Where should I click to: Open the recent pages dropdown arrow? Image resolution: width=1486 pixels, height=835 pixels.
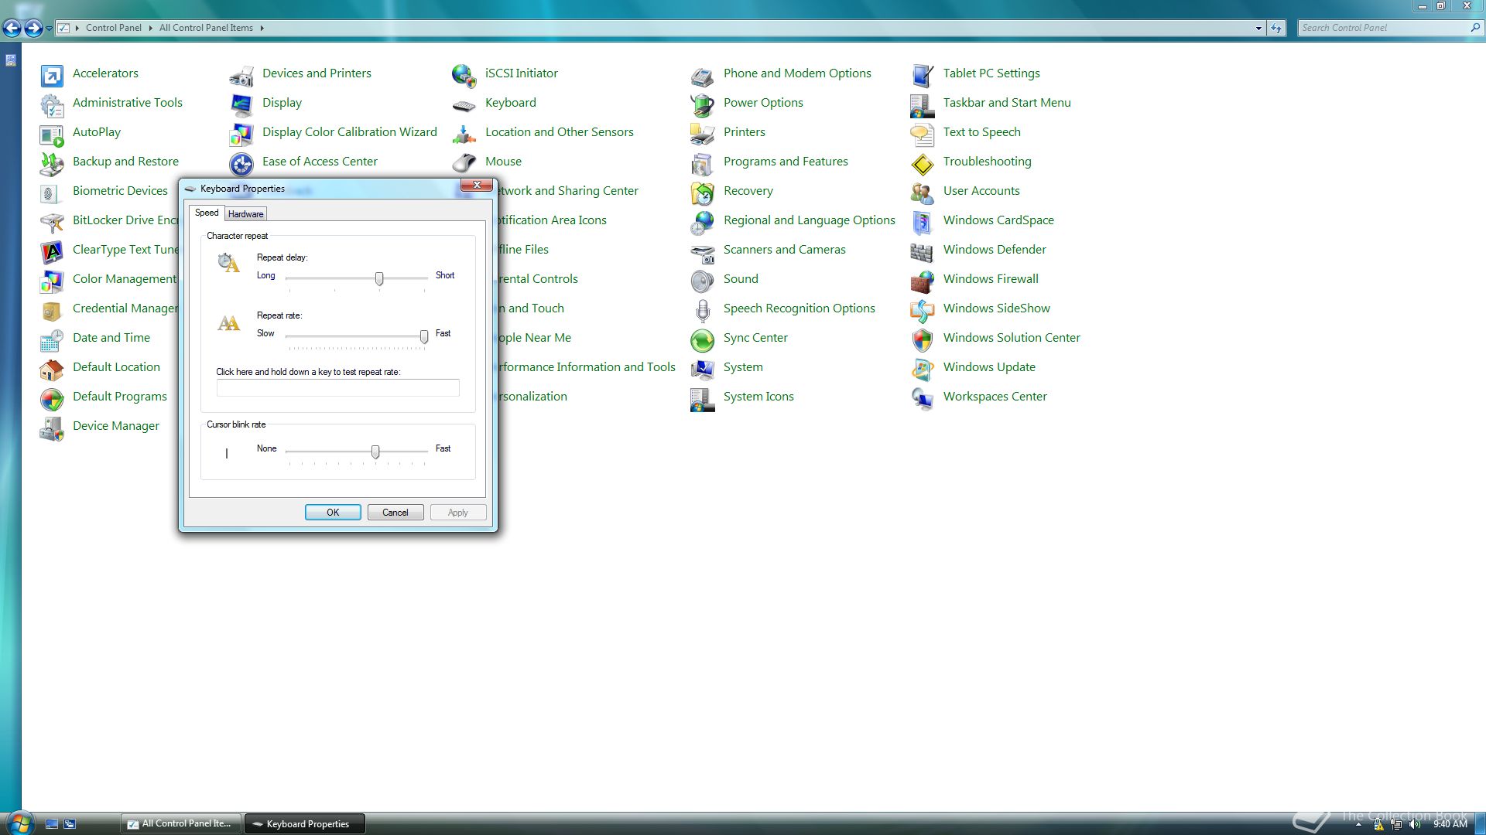[x=49, y=29]
